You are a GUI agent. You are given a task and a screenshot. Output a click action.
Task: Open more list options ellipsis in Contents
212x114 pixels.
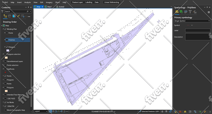(x=29, y=16)
